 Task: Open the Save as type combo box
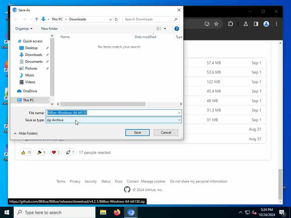[x=114, y=120]
